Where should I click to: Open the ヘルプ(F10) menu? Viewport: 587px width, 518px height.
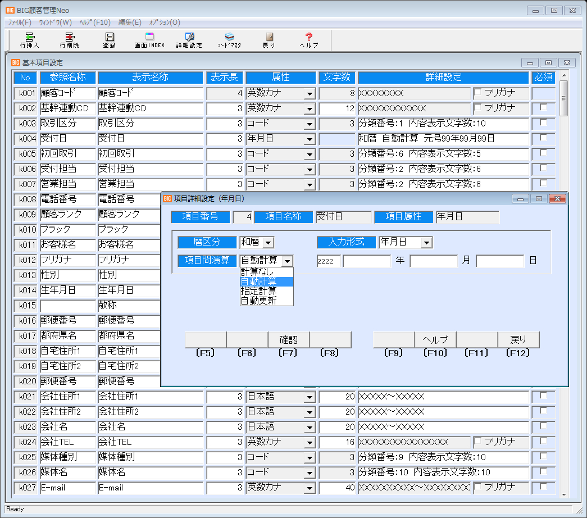95,22
